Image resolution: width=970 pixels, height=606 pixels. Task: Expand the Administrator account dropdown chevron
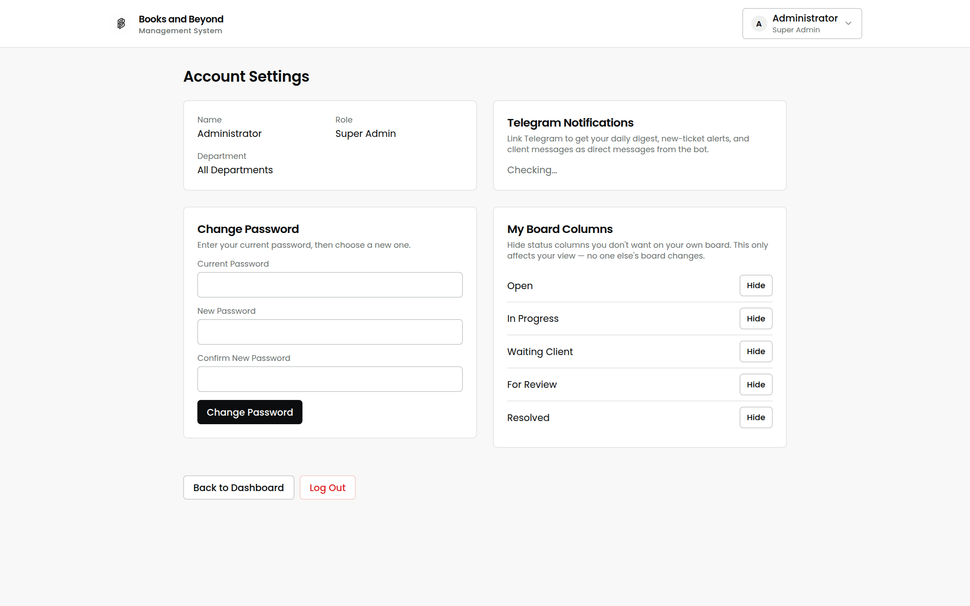[848, 23]
